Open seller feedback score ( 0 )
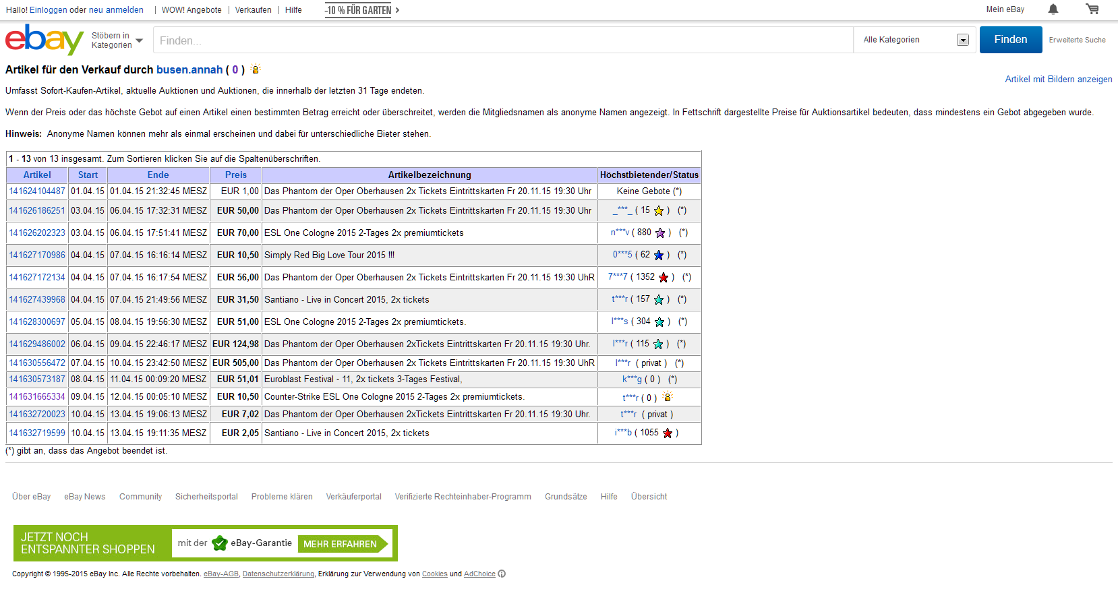 click(235, 70)
